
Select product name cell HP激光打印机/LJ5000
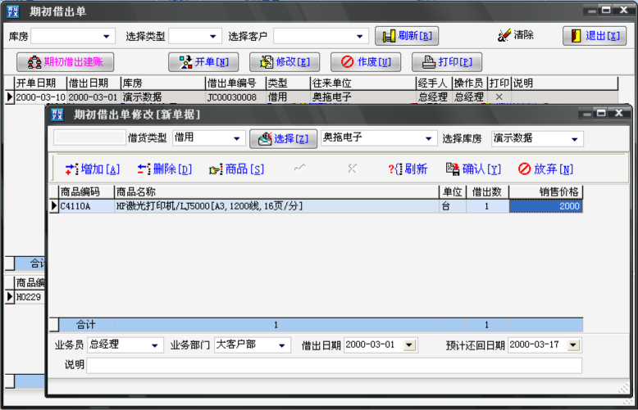tap(276, 206)
